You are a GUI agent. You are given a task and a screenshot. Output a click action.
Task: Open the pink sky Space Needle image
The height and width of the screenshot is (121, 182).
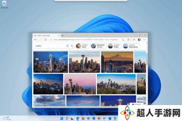coord(80,84)
